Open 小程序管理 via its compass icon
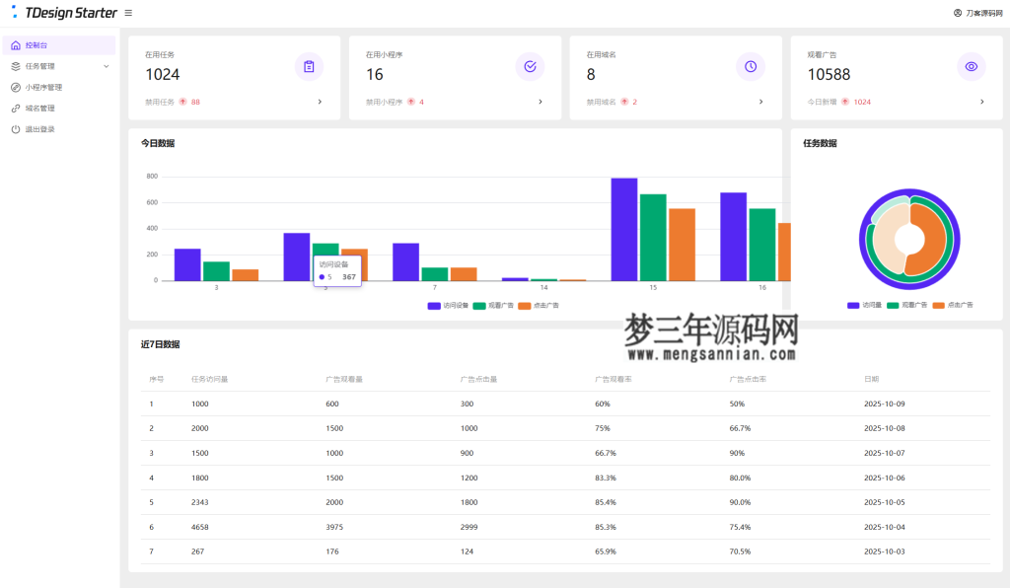The height and width of the screenshot is (588, 1010). coord(16,86)
